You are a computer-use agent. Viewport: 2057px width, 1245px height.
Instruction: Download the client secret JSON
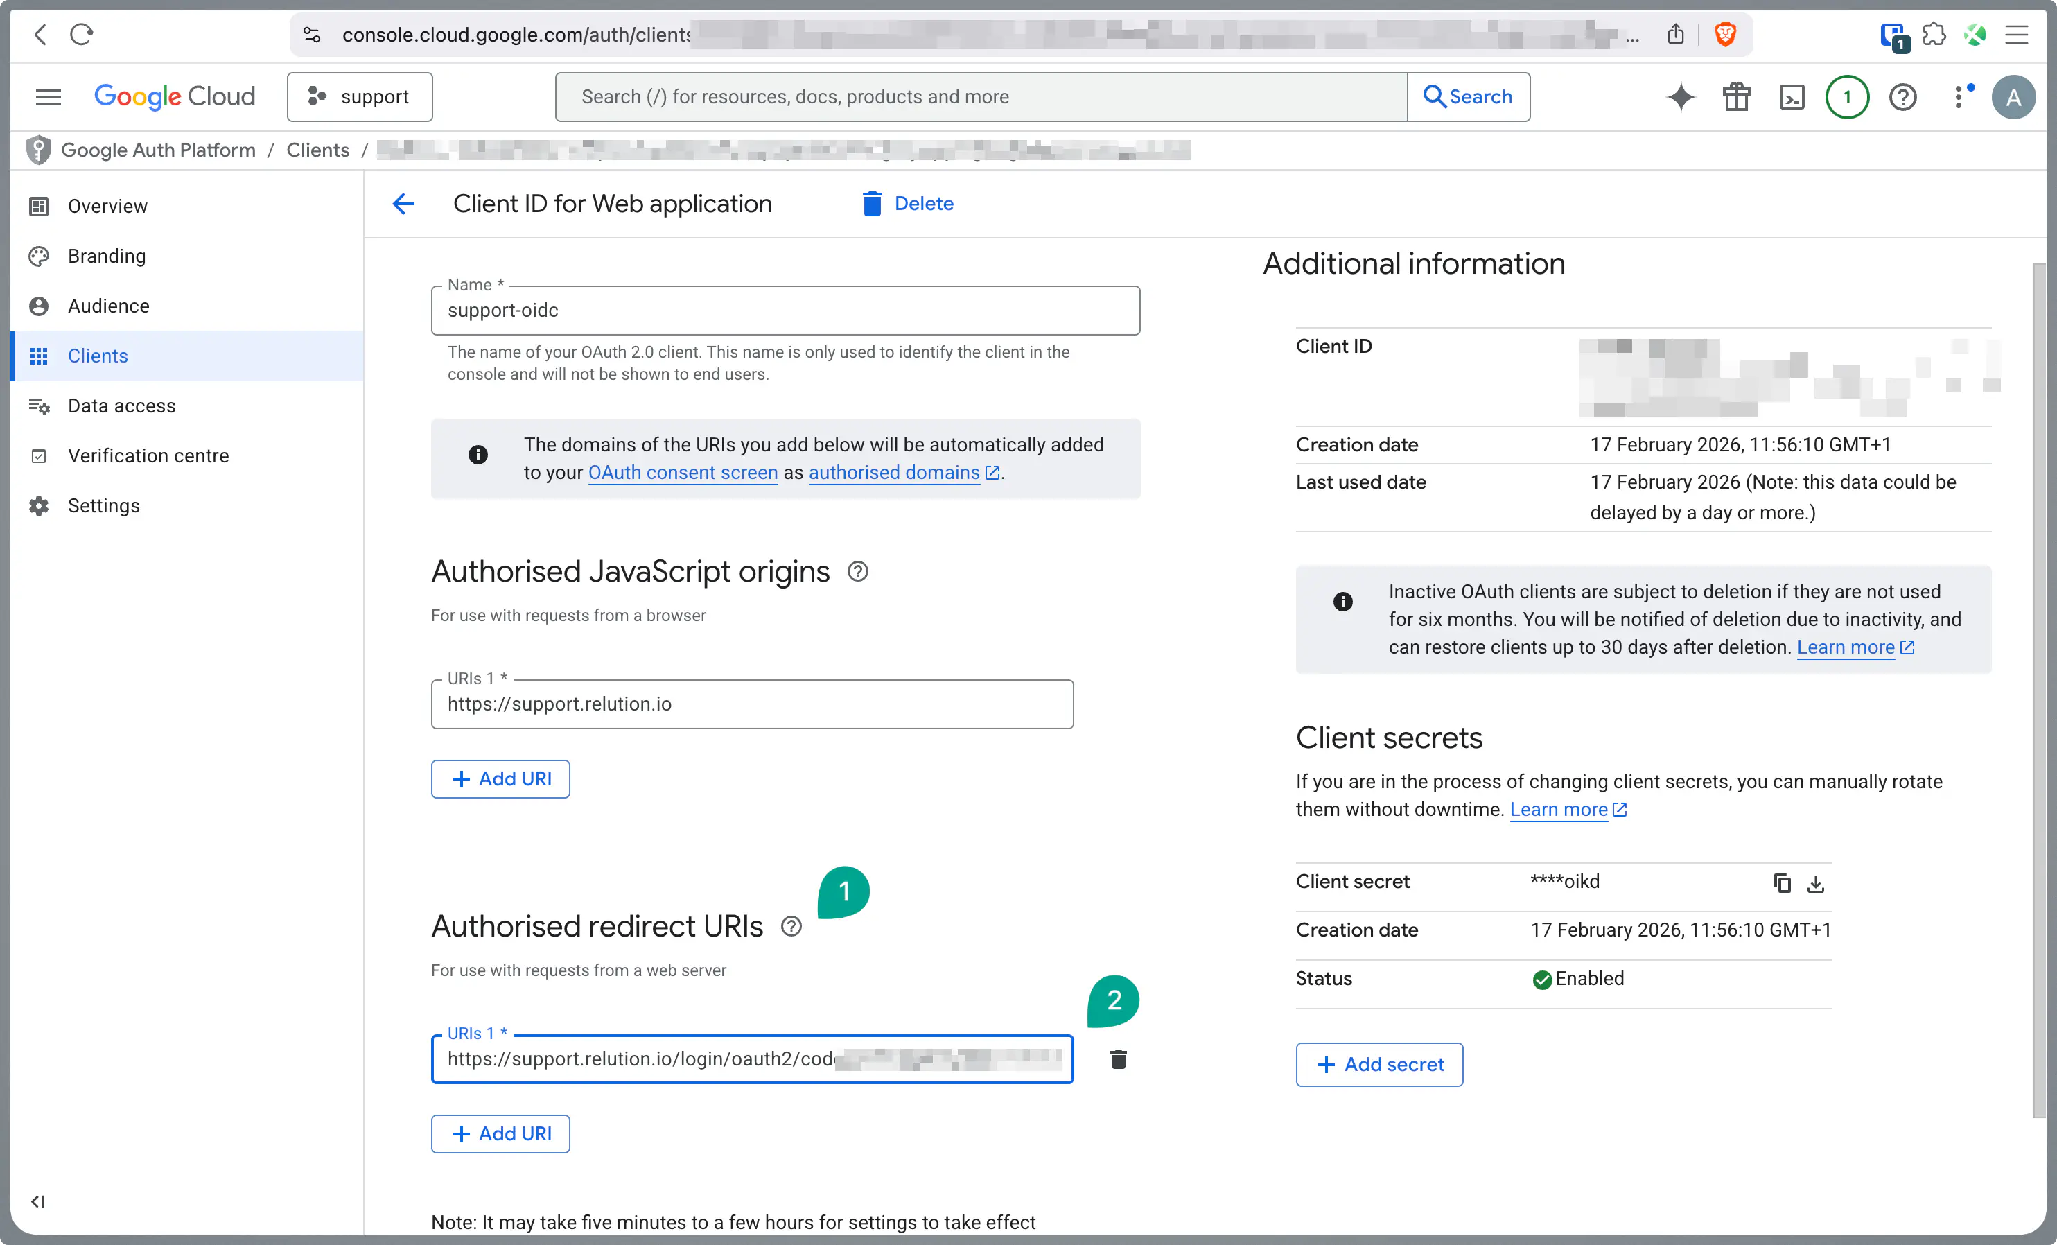(1816, 882)
